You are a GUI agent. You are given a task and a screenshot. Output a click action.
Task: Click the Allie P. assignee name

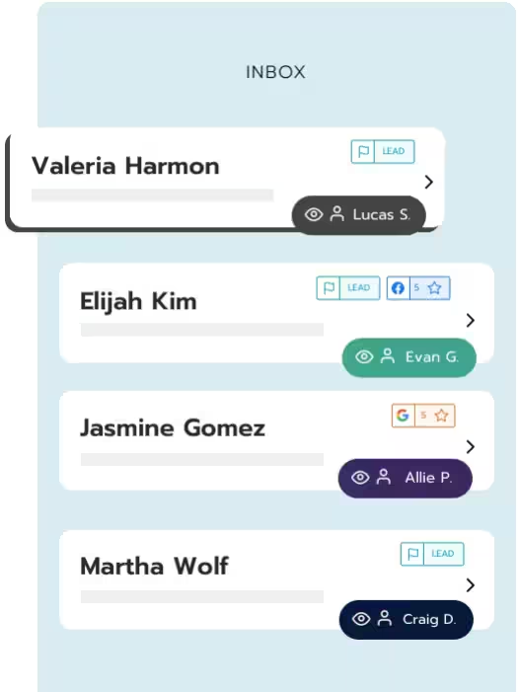pos(428,478)
